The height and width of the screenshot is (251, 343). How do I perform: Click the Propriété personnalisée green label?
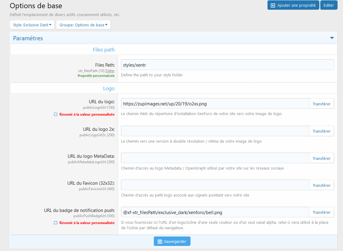pyautogui.click(x=96, y=76)
